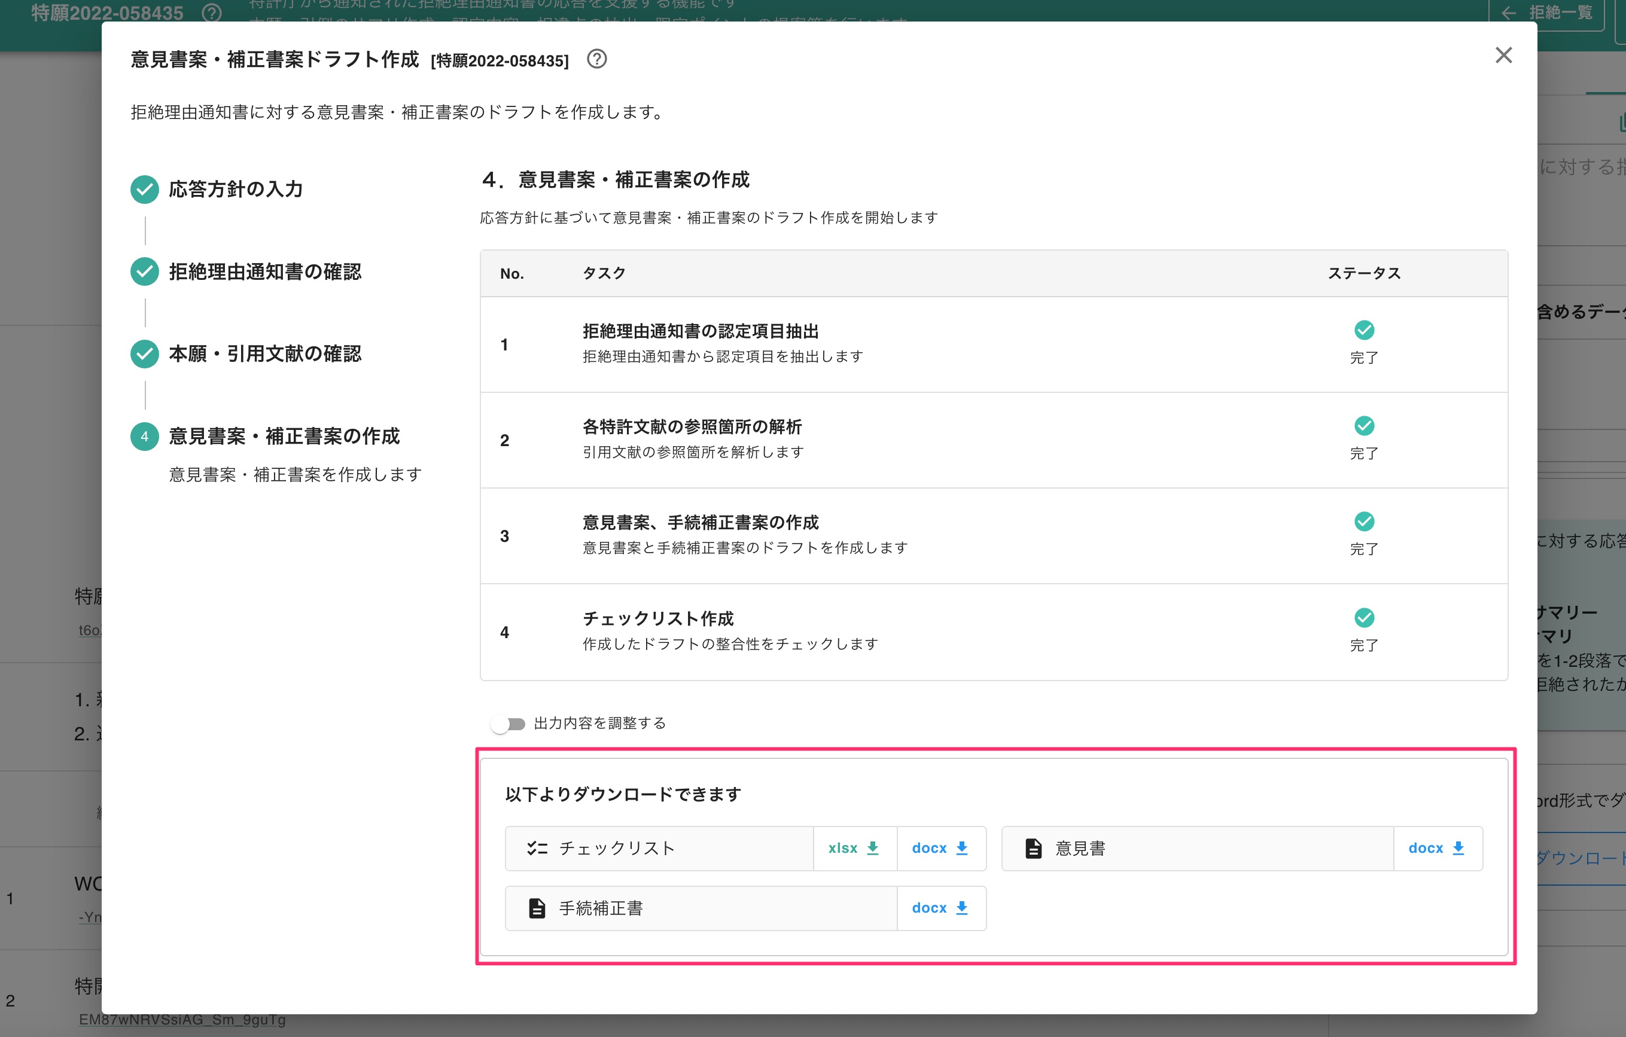Image resolution: width=1626 pixels, height=1037 pixels.
Task: Click section heading 4．意見書案・補正書案の作成
Action: point(615,179)
